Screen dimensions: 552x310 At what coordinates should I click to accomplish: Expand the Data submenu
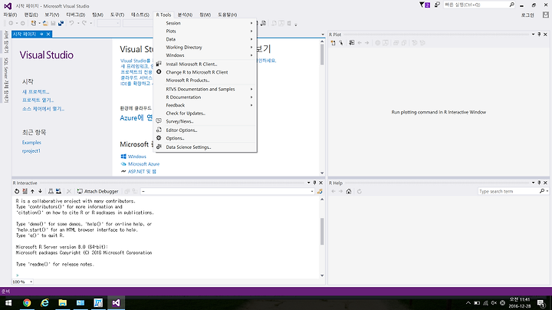click(x=205, y=39)
